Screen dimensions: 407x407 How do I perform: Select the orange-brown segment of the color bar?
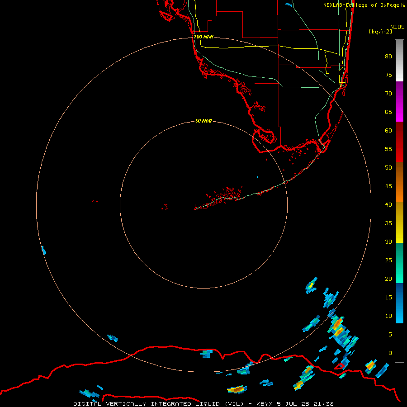pyautogui.click(x=399, y=182)
